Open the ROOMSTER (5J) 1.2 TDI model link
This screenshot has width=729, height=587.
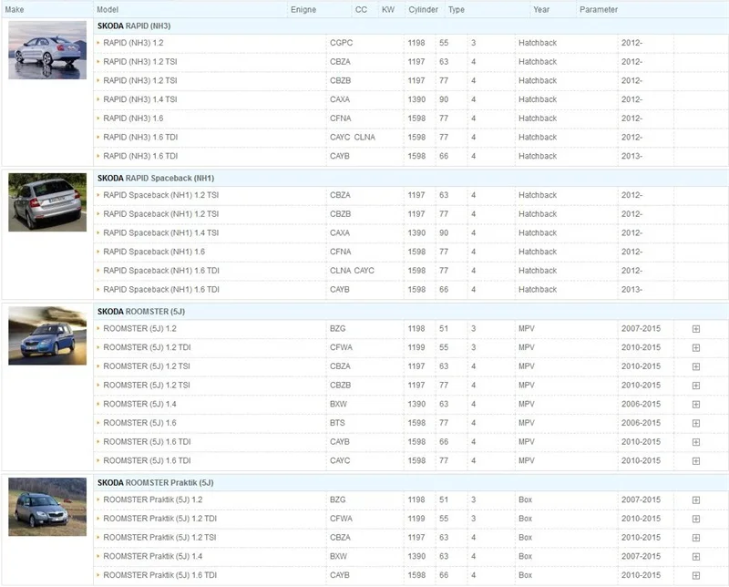pos(147,347)
